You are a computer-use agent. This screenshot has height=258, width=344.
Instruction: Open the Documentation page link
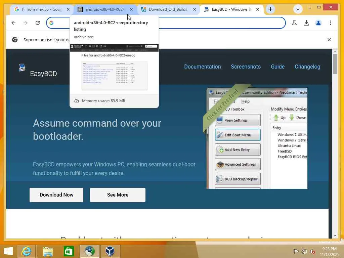pyautogui.click(x=202, y=67)
